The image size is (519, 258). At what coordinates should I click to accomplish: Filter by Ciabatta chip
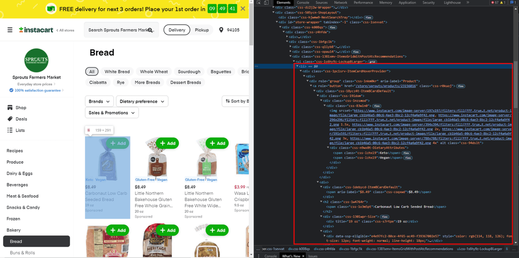click(x=98, y=82)
